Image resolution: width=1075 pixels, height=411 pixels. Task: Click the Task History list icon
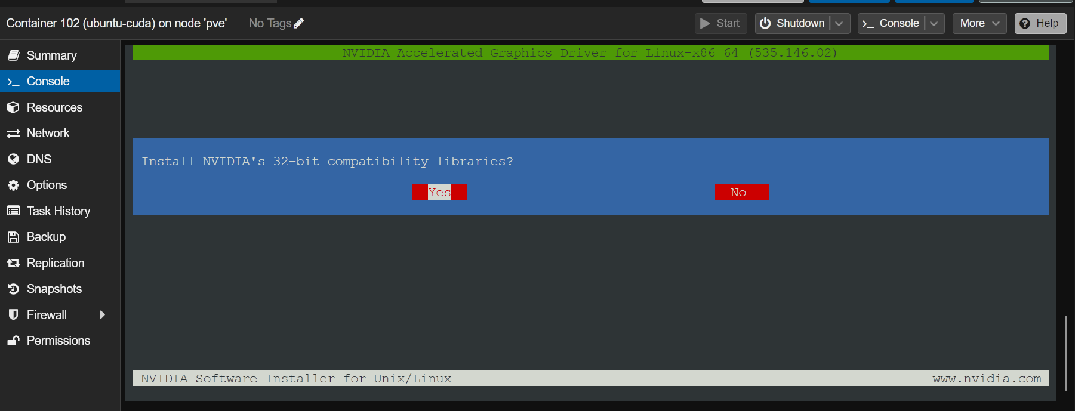[x=13, y=211]
